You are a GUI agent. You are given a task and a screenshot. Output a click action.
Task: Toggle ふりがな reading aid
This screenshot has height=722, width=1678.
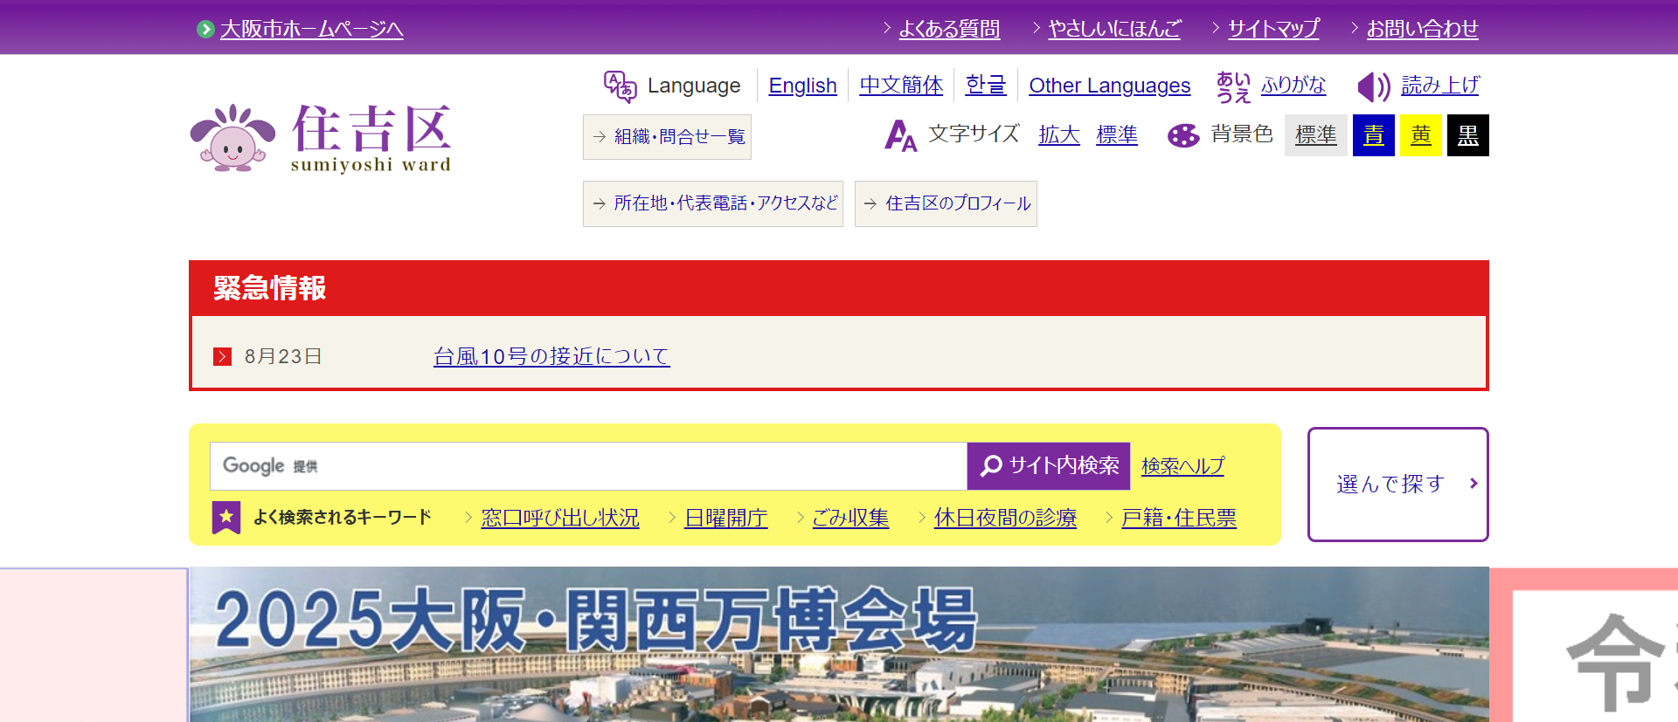[x=1293, y=85]
